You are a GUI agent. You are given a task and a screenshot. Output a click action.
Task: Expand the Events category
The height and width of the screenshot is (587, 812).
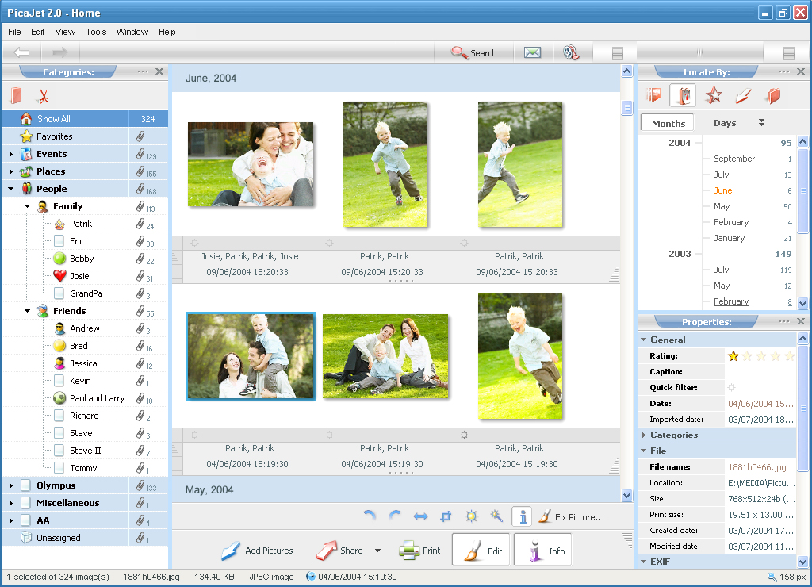click(x=11, y=154)
